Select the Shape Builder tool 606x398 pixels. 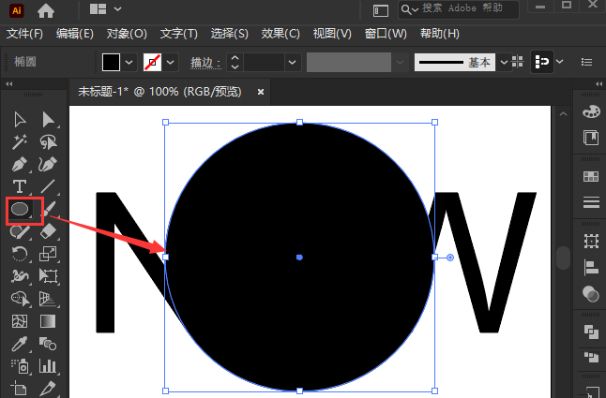click(x=20, y=299)
